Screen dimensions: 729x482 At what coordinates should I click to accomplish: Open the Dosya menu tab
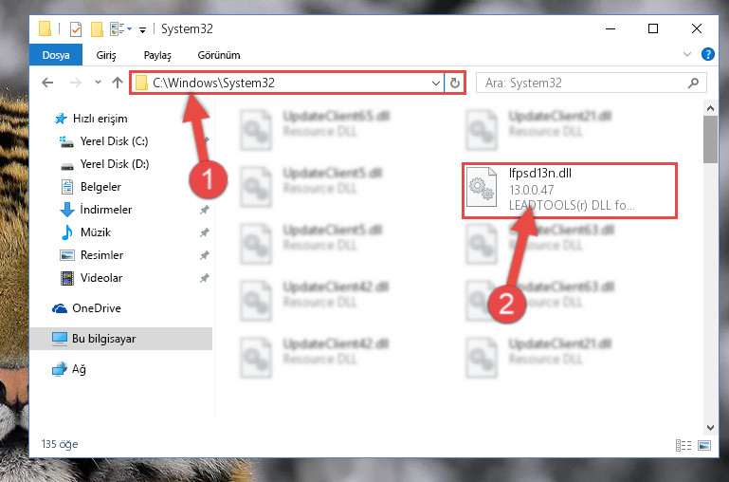point(56,55)
